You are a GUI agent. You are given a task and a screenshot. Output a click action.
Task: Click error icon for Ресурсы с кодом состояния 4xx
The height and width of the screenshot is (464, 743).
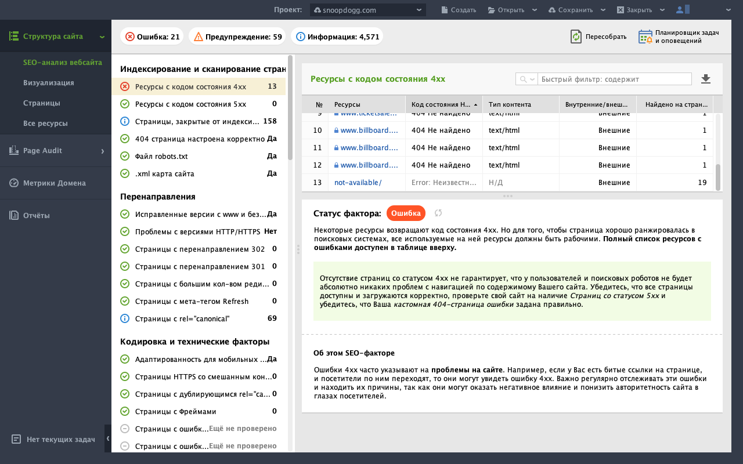(125, 86)
